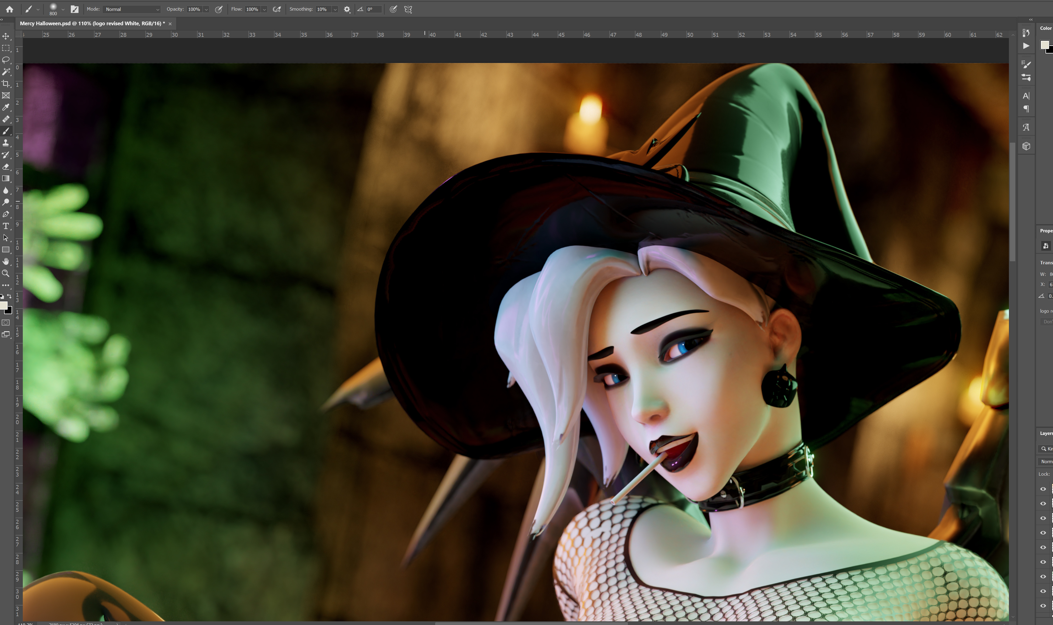The width and height of the screenshot is (1053, 625).
Task: Open the Opacity slider dropdown arrow
Action: coord(206,9)
